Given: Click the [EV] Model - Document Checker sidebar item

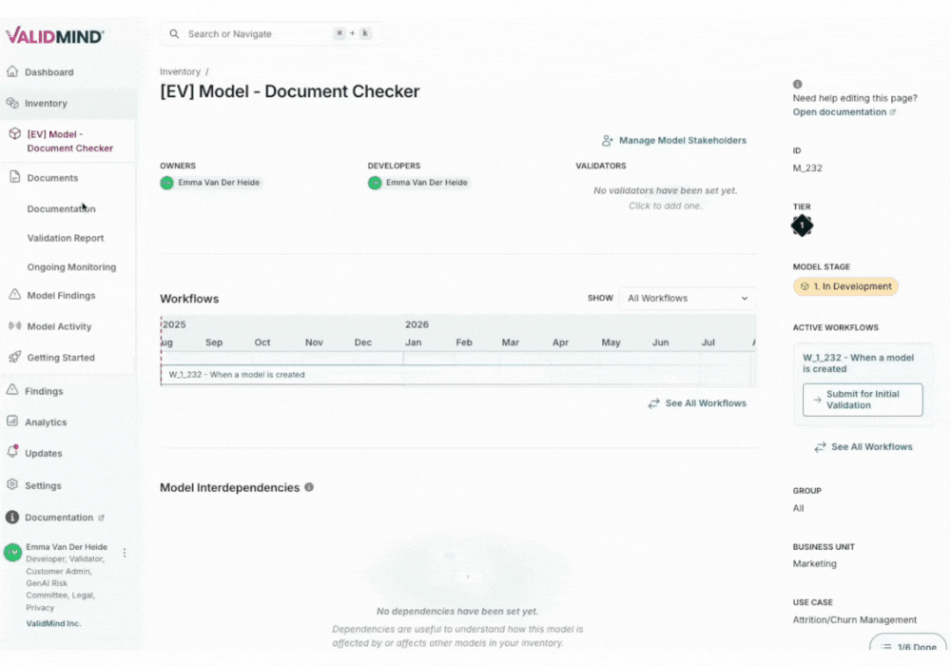Looking at the screenshot, I should 69,141.
